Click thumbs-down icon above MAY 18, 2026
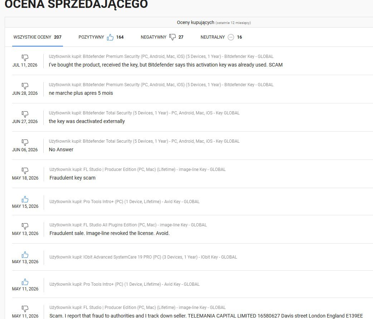The image size is (373, 319). [x=25, y=171]
